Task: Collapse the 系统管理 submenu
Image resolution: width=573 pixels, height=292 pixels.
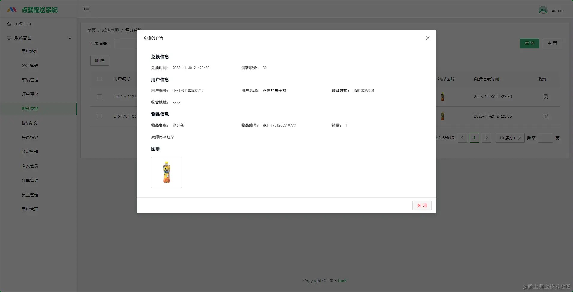Action: click(38, 38)
